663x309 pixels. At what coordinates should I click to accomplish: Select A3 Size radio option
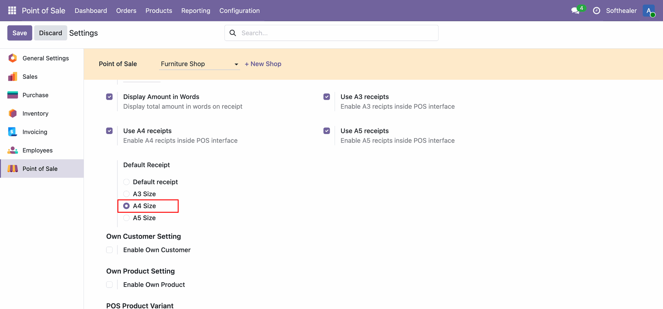click(x=126, y=194)
